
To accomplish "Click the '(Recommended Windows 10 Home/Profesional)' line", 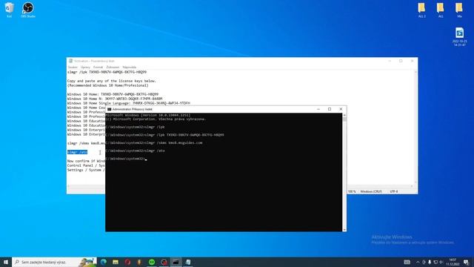I will point(107,86).
